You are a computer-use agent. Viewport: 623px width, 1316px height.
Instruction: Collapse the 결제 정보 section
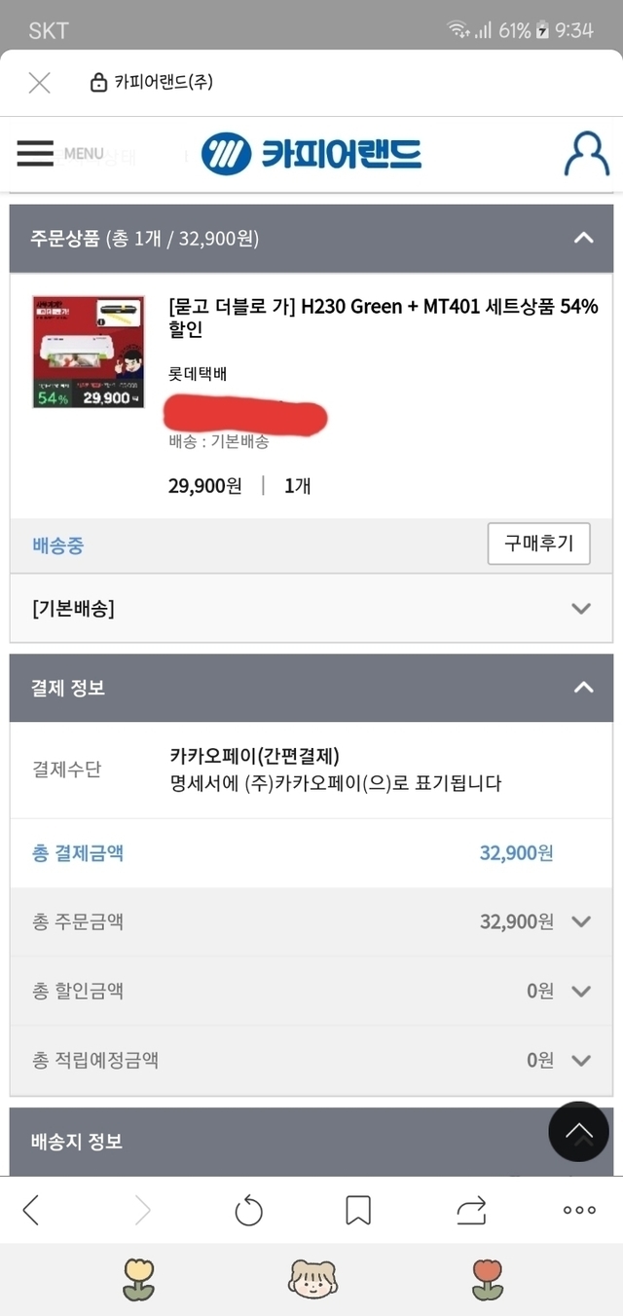pos(583,688)
